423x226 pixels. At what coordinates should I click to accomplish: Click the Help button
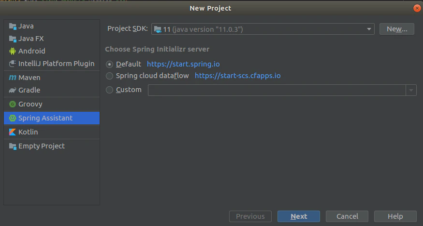(x=395, y=216)
